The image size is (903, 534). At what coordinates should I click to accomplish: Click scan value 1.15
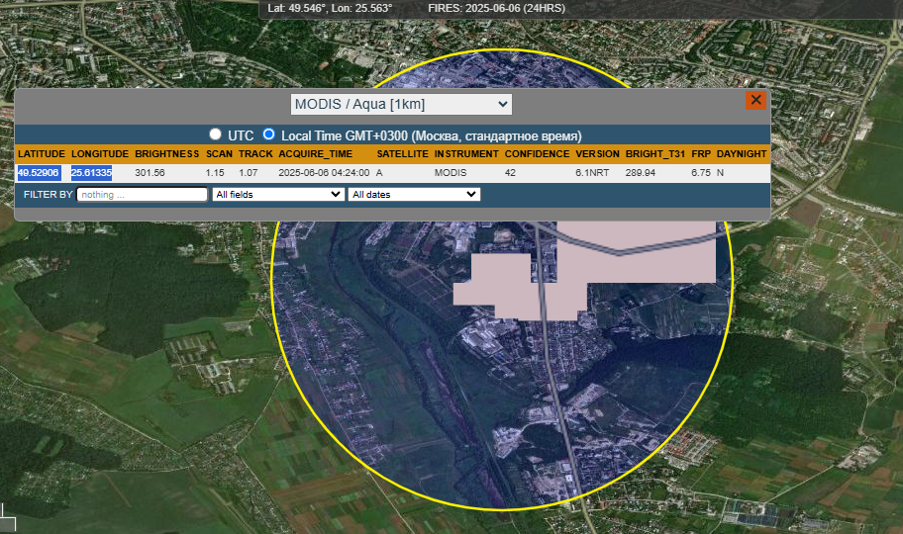pos(215,173)
